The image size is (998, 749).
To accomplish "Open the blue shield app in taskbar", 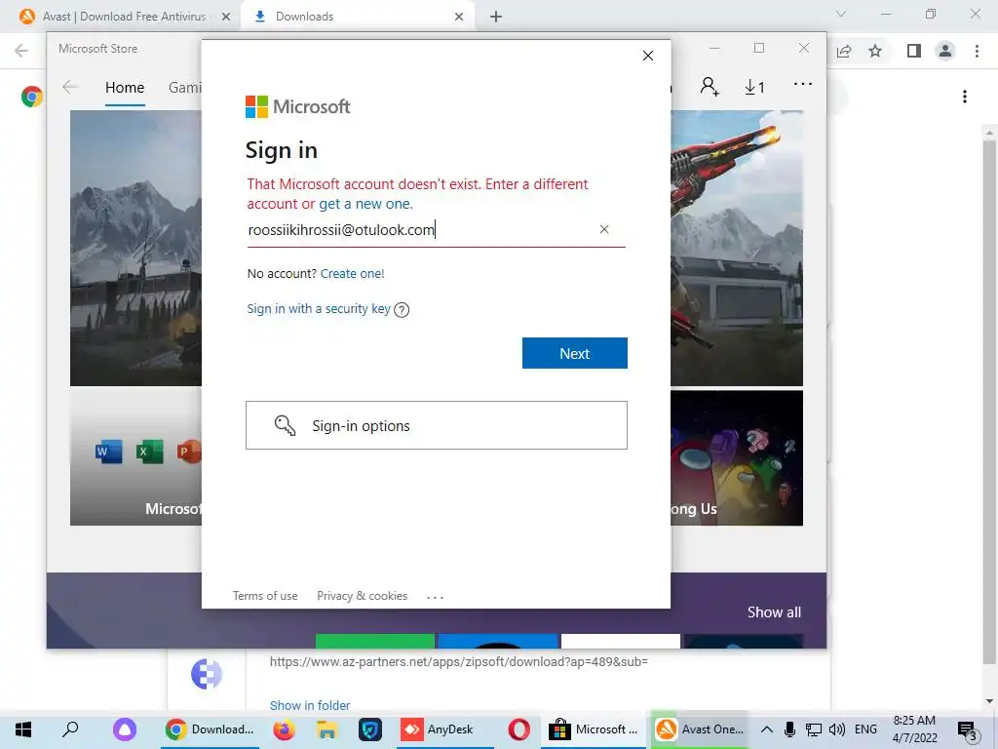I will click(369, 729).
